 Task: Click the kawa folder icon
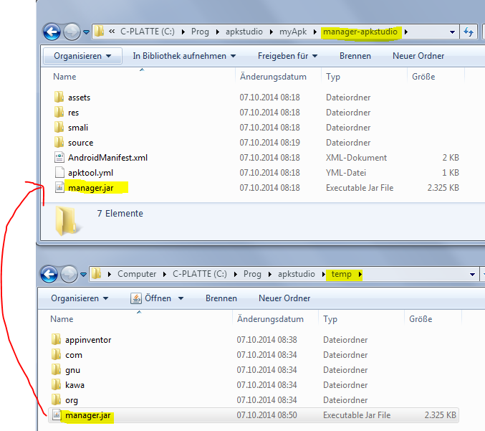pyautogui.click(x=57, y=385)
